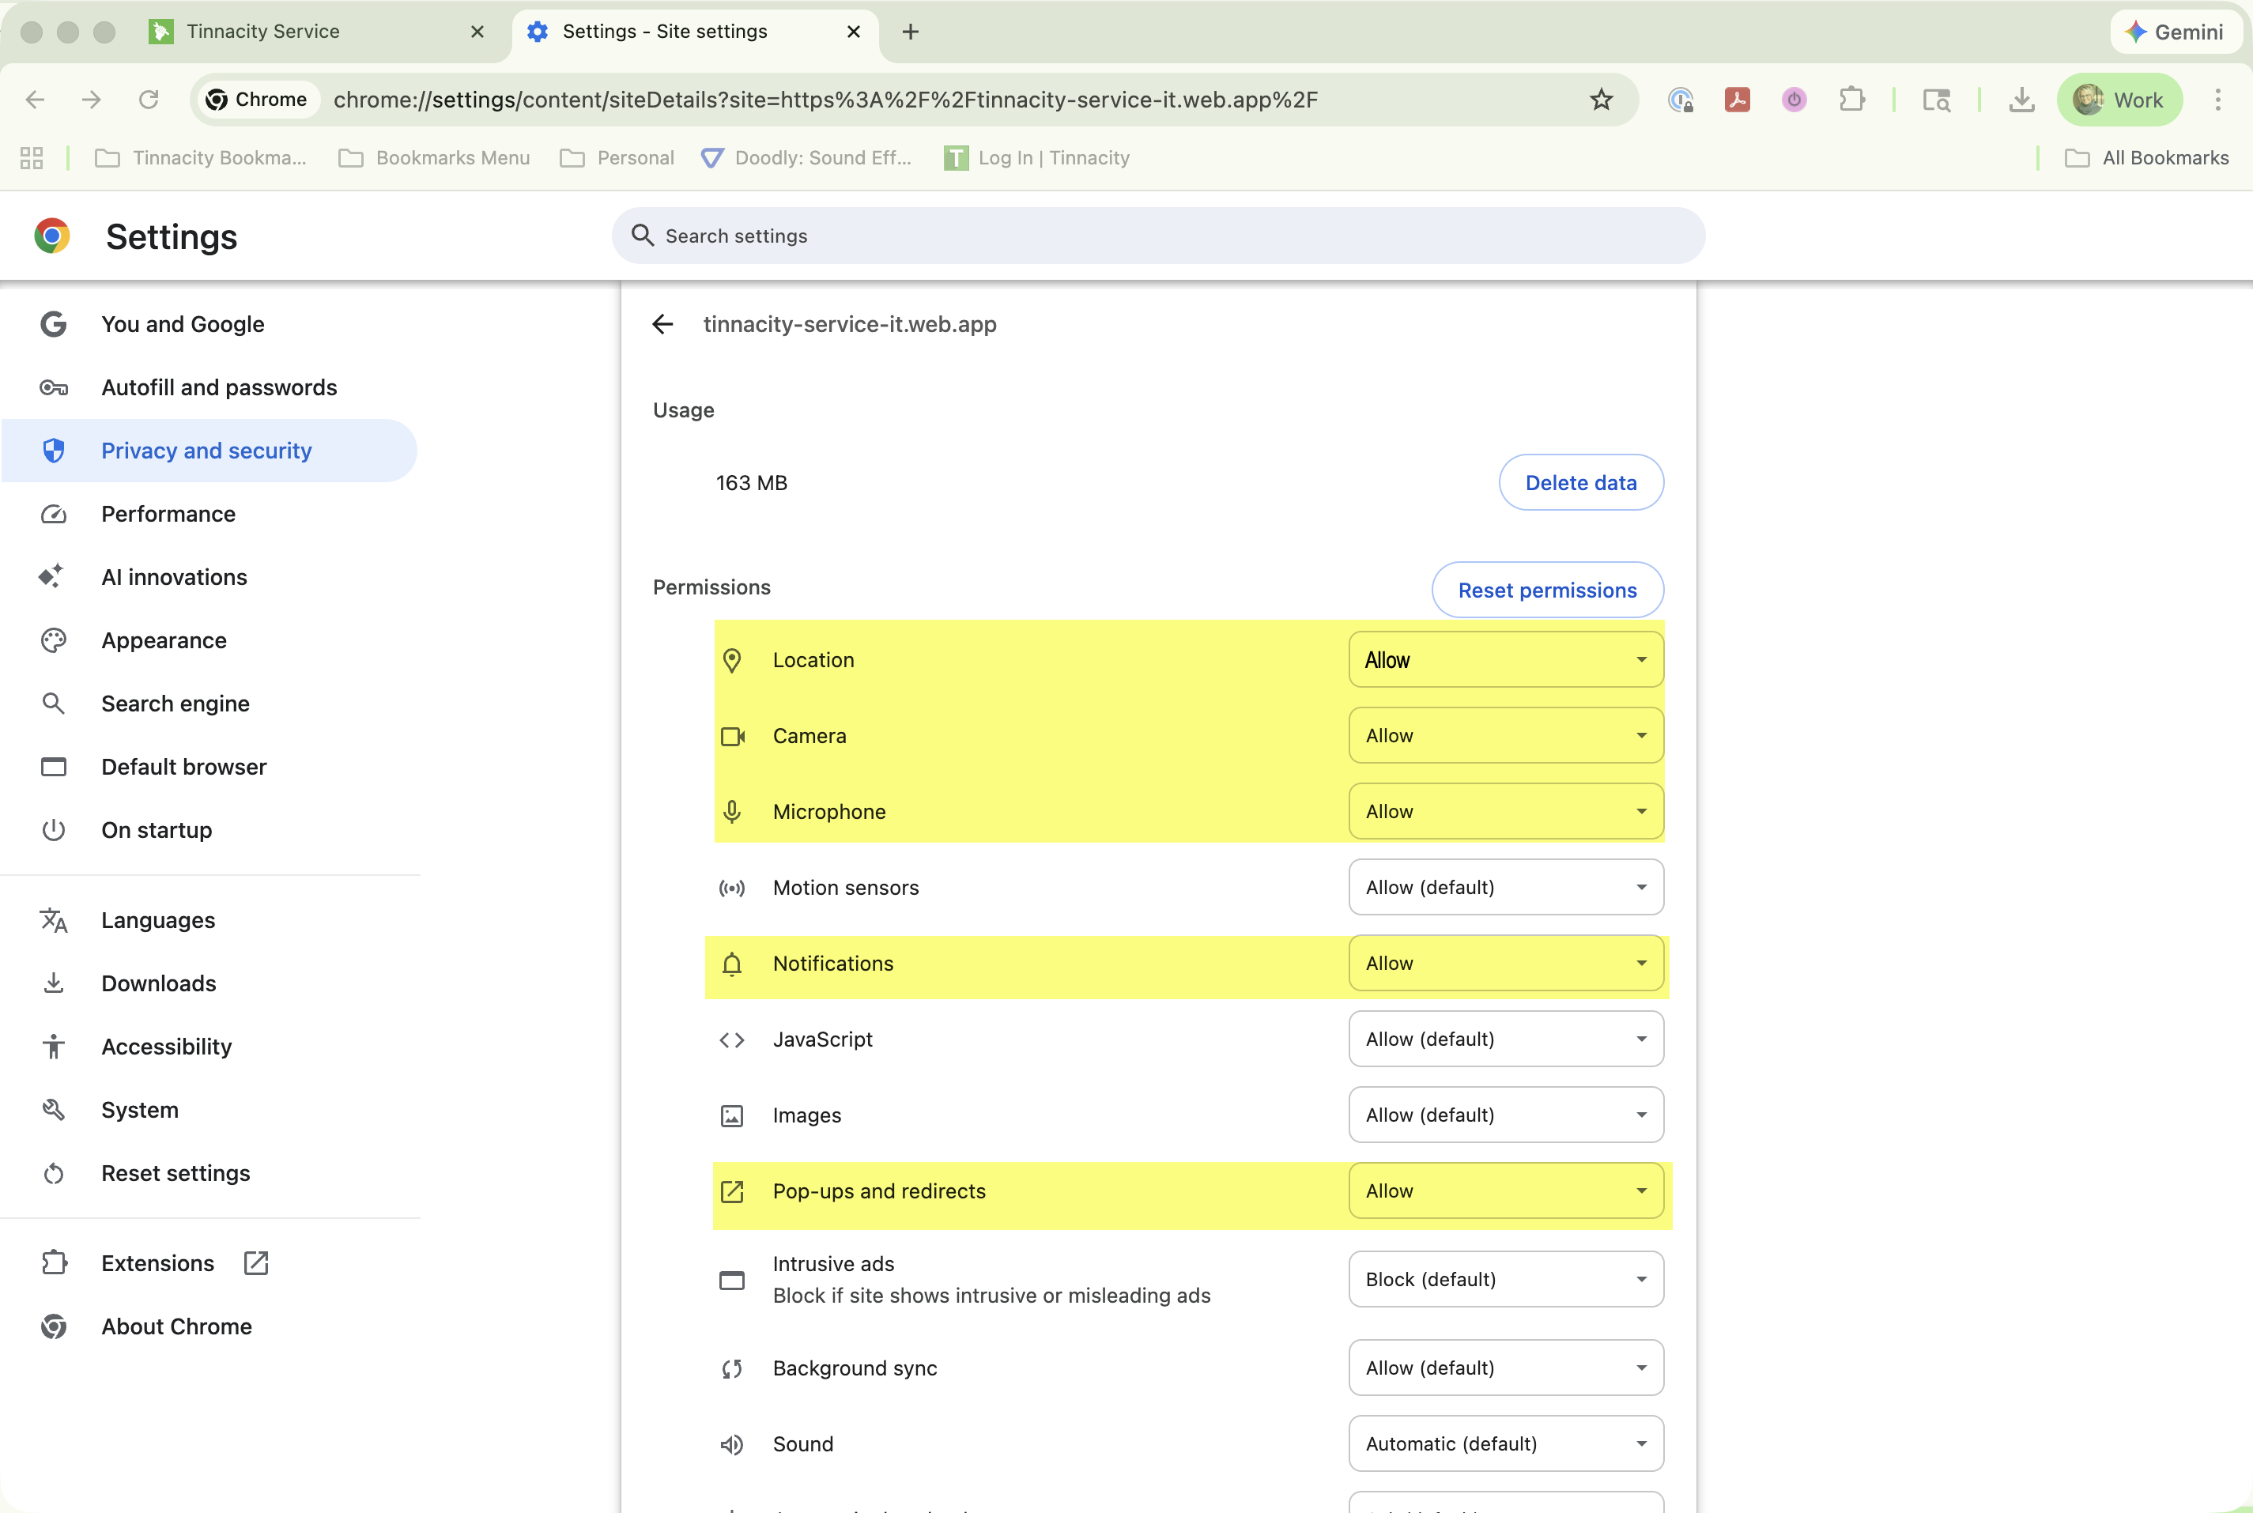Image resolution: width=2253 pixels, height=1513 pixels.
Task: Open the Extensions puzzle icon in toolbar
Action: (x=1851, y=100)
